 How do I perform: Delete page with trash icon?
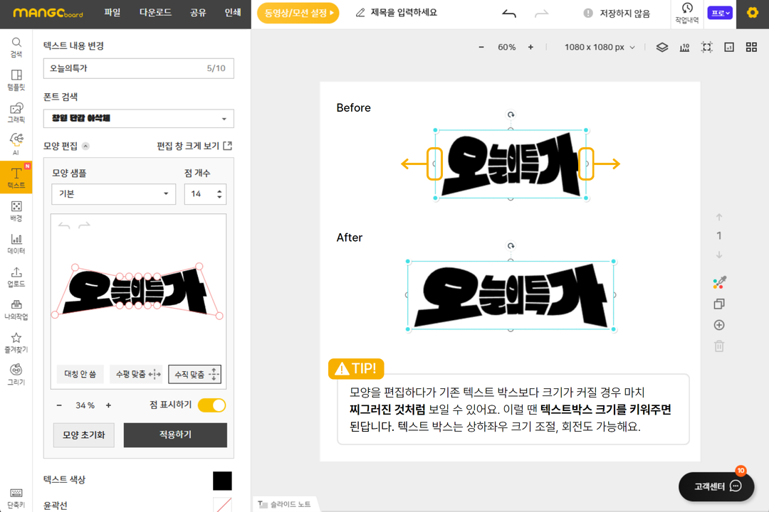719,346
